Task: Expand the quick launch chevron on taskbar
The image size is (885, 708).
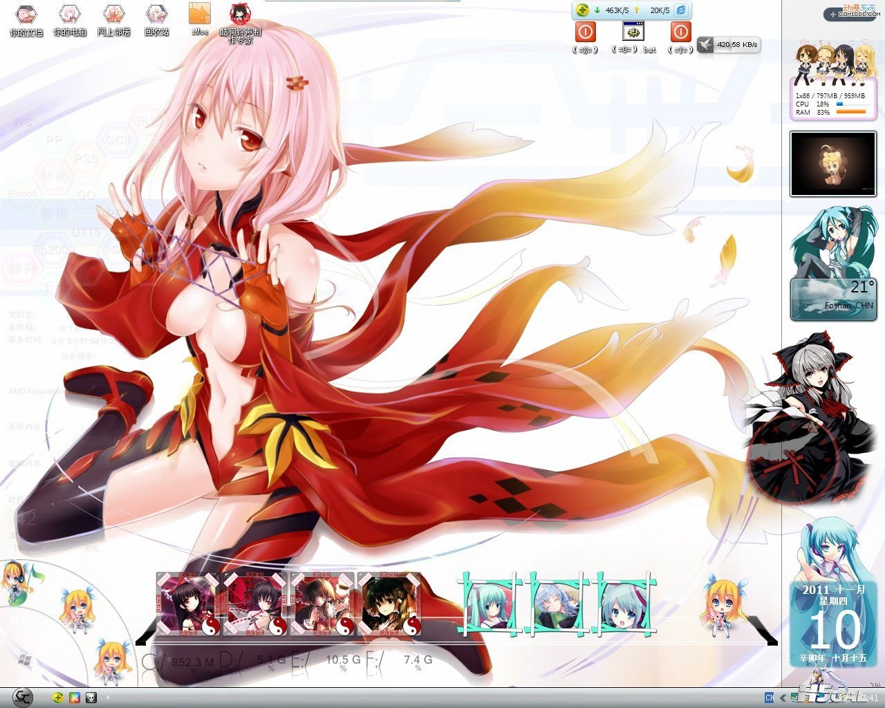Action: click(108, 698)
